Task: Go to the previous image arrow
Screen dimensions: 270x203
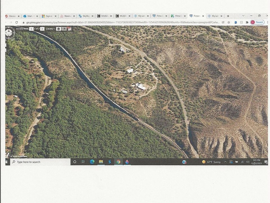Action: [31, 29]
